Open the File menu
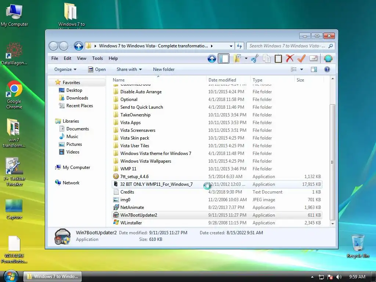 click(x=55, y=58)
